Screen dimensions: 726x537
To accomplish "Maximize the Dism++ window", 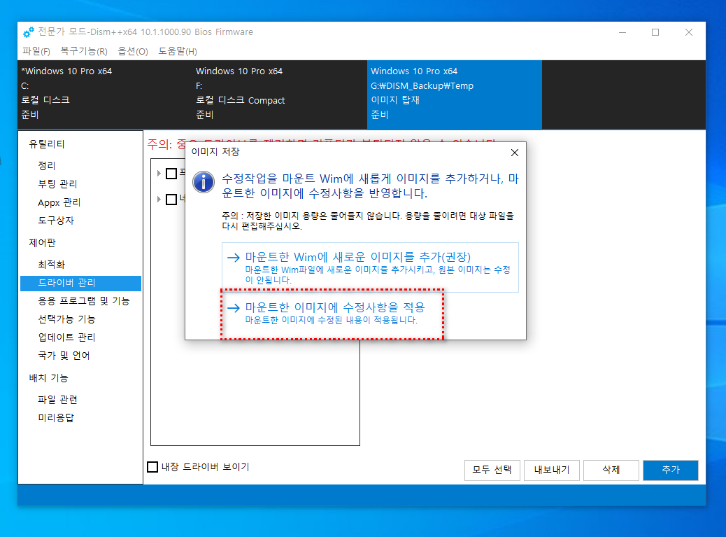I will pos(655,32).
